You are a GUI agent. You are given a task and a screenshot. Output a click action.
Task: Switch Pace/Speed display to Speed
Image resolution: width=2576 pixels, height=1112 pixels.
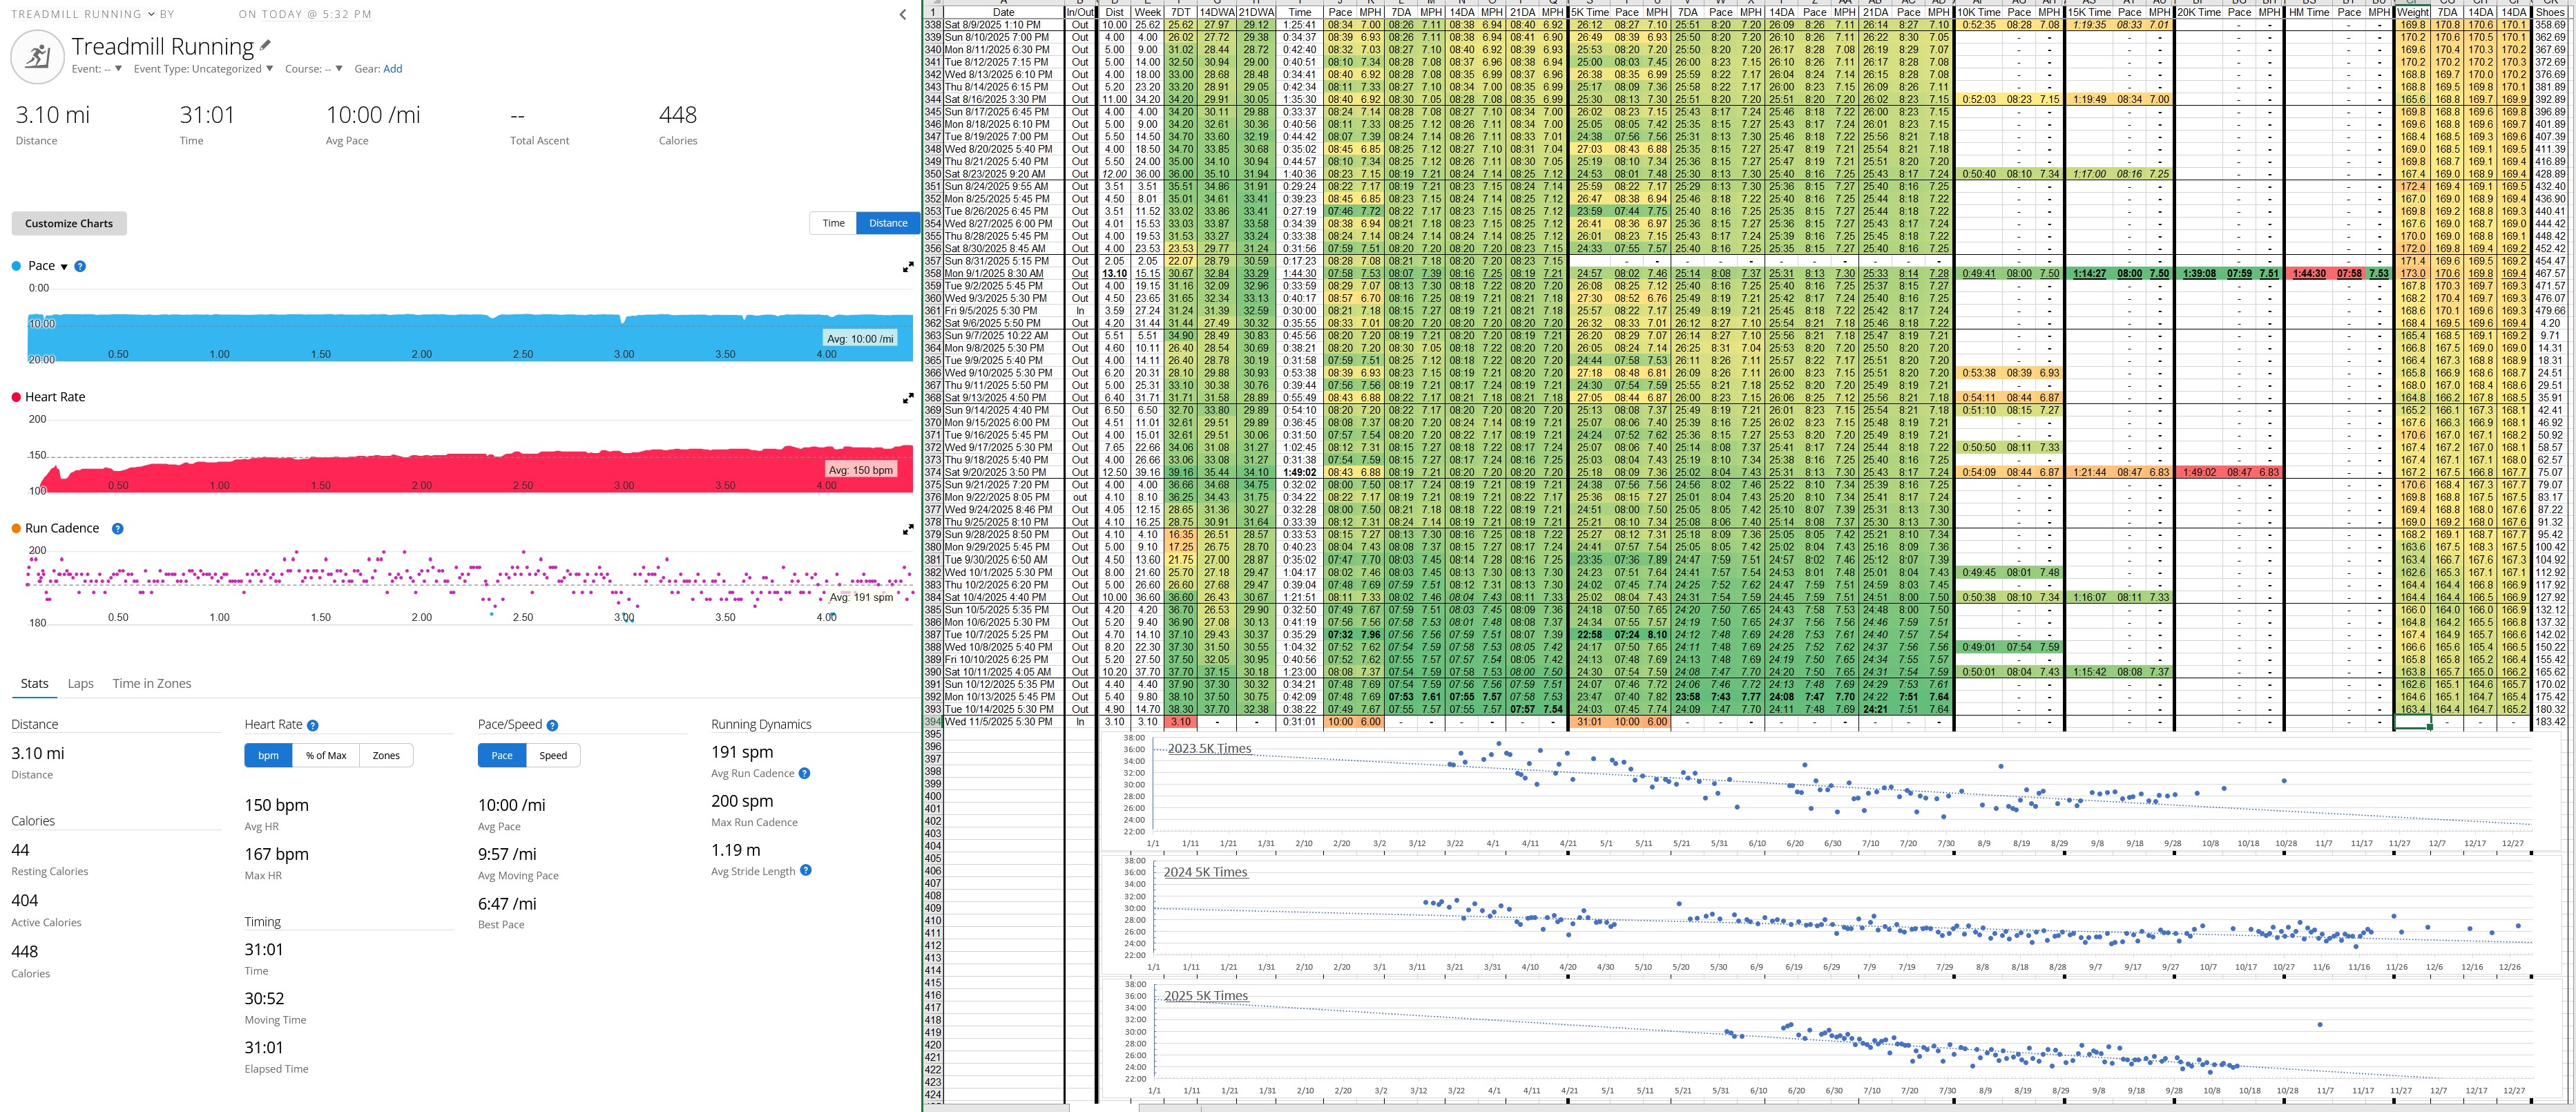pos(553,755)
